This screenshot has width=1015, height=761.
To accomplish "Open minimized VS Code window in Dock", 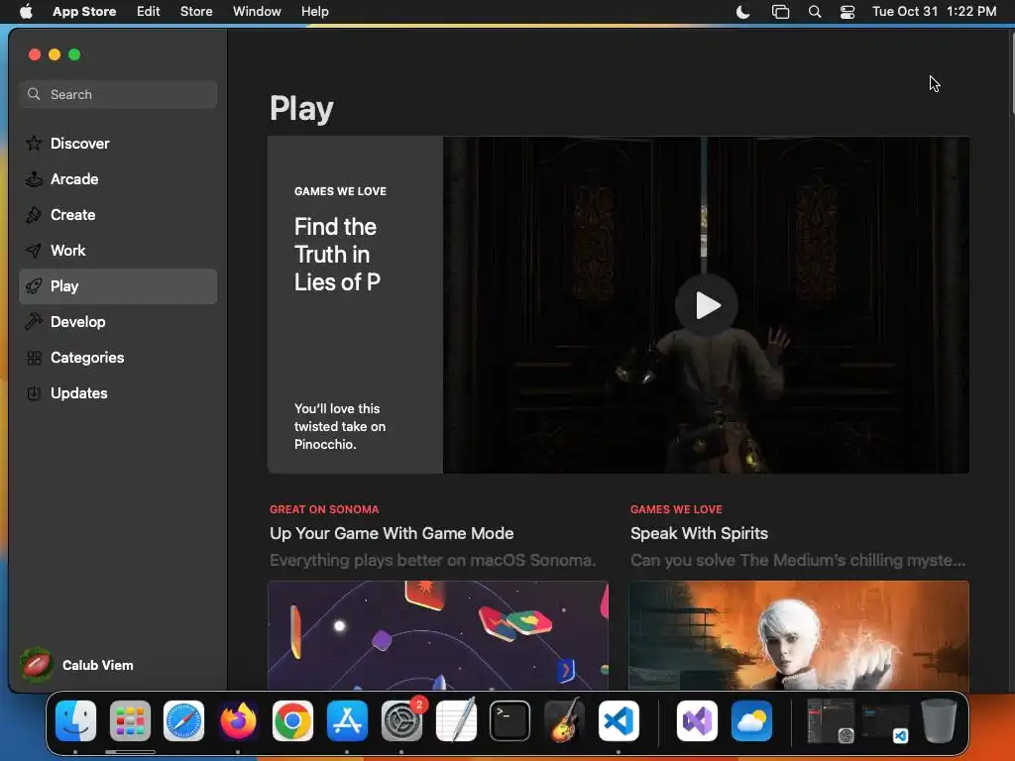I will (885, 720).
